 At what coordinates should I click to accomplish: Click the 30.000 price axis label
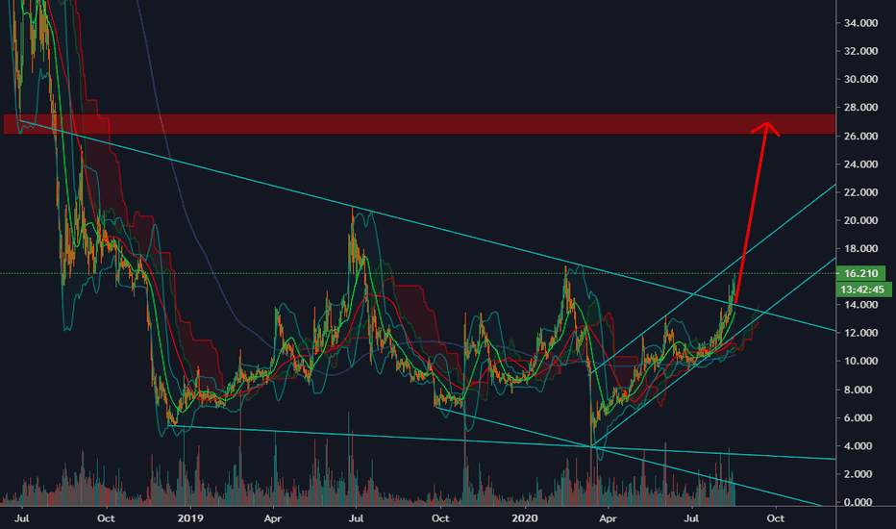coord(860,79)
